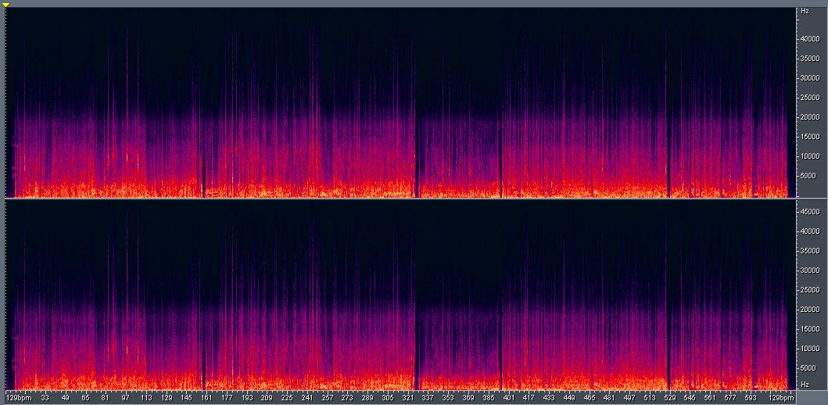Click the Hz label on bottom frequency scale

tap(805, 385)
